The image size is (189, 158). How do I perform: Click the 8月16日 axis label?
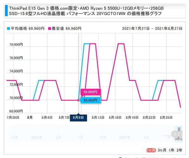[115, 117]
